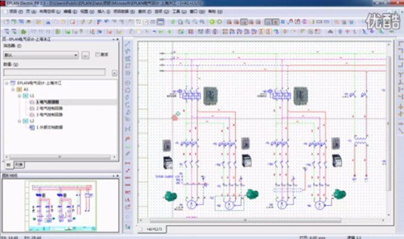Image resolution: width=404 pixels, height=239 pixels.
Task: Insert the T-node connection symbol
Action: (x=401, y=75)
